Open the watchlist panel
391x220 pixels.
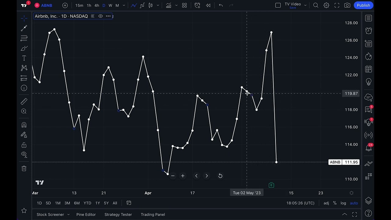click(x=369, y=18)
